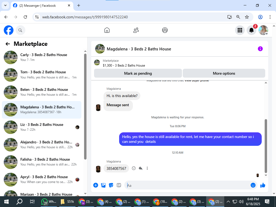Open Windows Start menu

[6, 202]
